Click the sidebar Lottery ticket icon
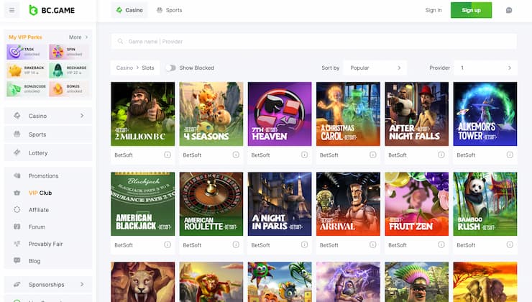The image size is (532, 302). coord(17,152)
